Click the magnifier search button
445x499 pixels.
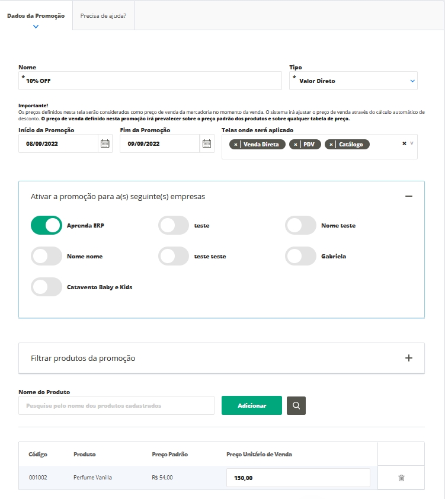[x=296, y=405]
